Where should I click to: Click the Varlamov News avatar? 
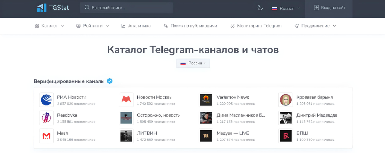pyautogui.click(x=206, y=100)
